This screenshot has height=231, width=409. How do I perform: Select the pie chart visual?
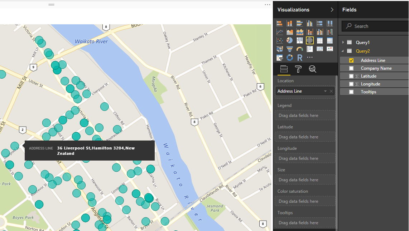(x=289, y=40)
